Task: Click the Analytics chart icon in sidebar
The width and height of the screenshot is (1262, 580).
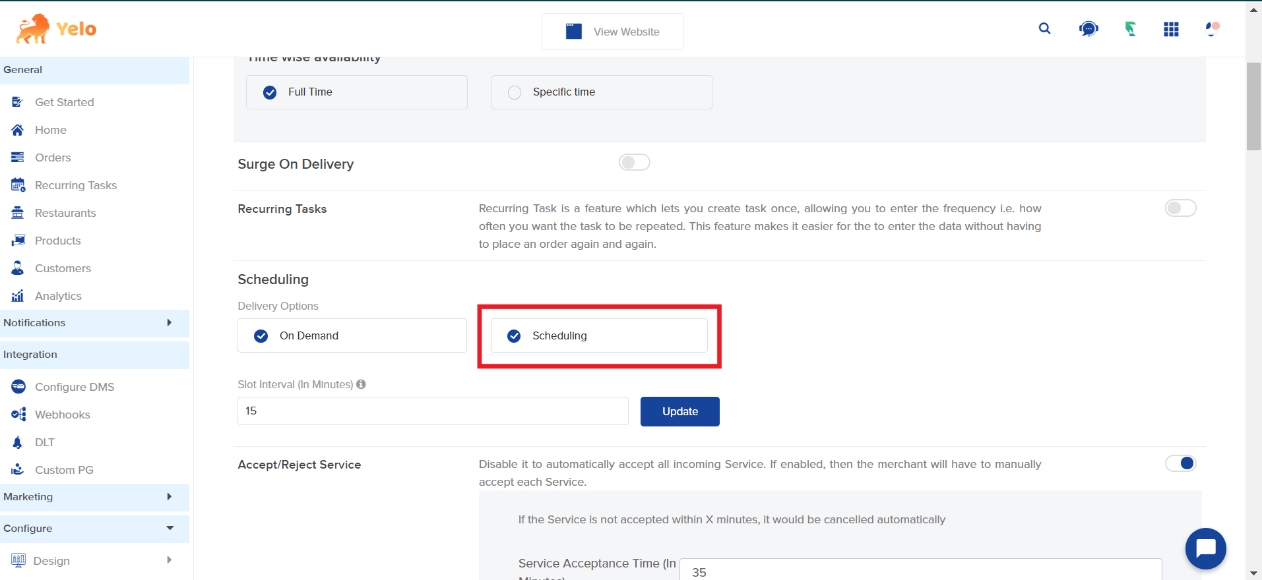Action: coord(18,296)
